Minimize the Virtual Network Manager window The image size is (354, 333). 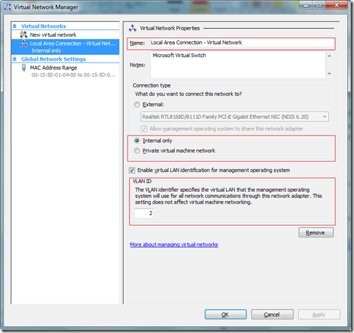[x=306, y=5]
